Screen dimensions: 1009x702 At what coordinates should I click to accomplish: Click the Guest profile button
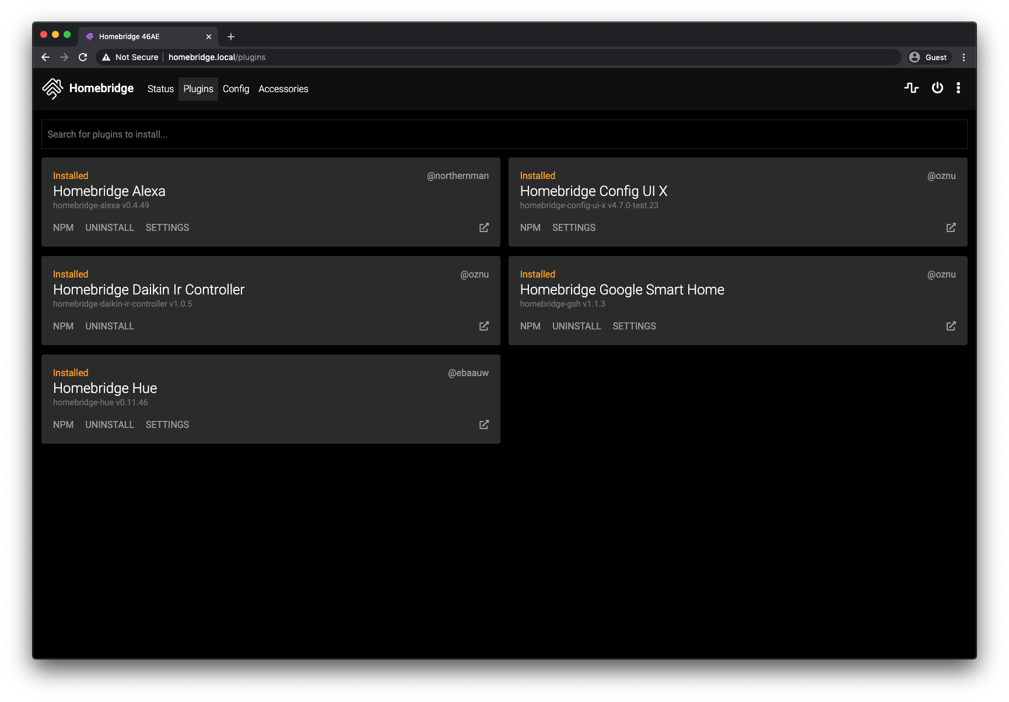coord(929,57)
